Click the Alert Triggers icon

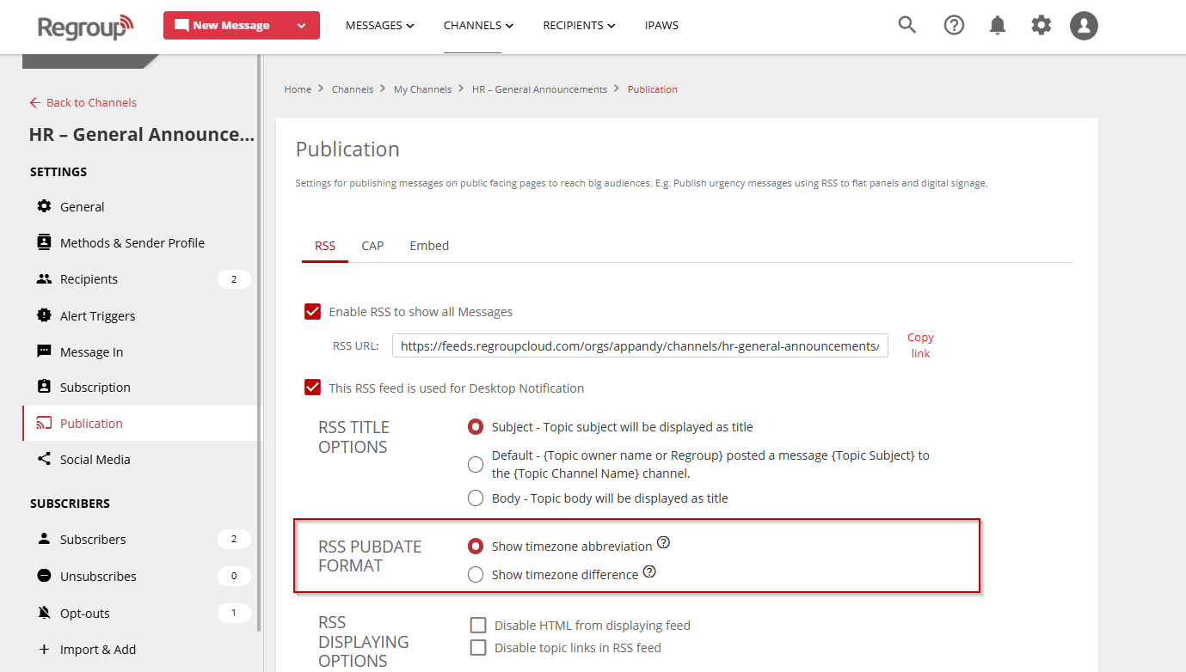[x=44, y=315]
